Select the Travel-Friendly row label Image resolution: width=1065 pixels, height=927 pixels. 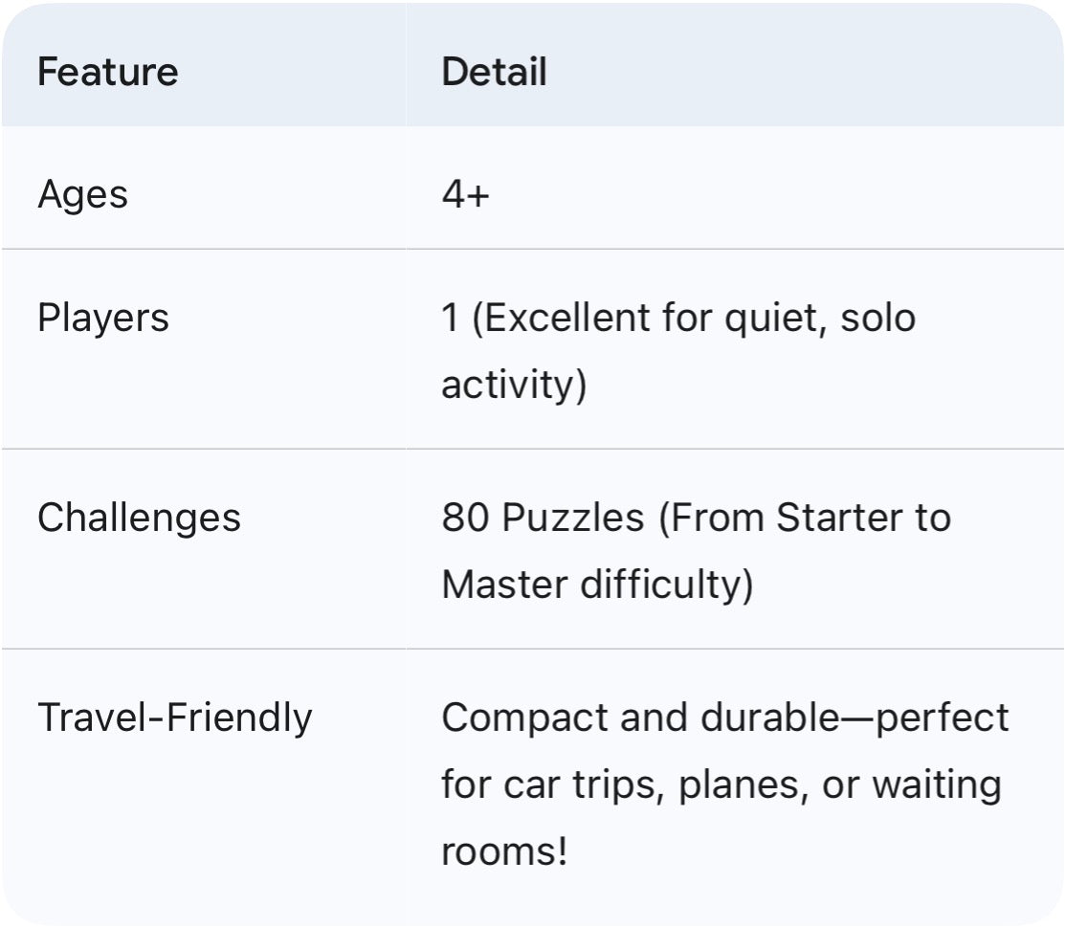(175, 717)
